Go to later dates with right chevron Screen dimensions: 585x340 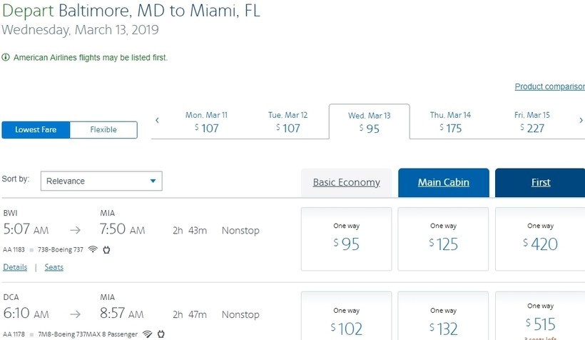(x=581, y=121)
